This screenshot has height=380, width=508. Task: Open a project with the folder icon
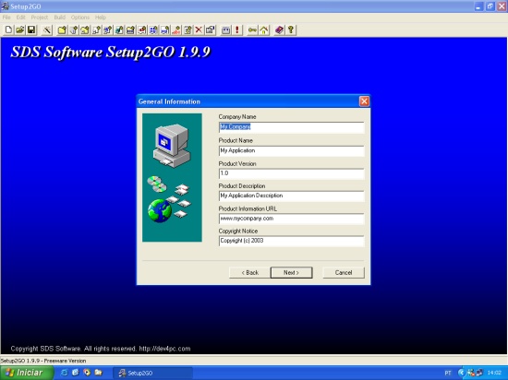(x=20, y=30)
